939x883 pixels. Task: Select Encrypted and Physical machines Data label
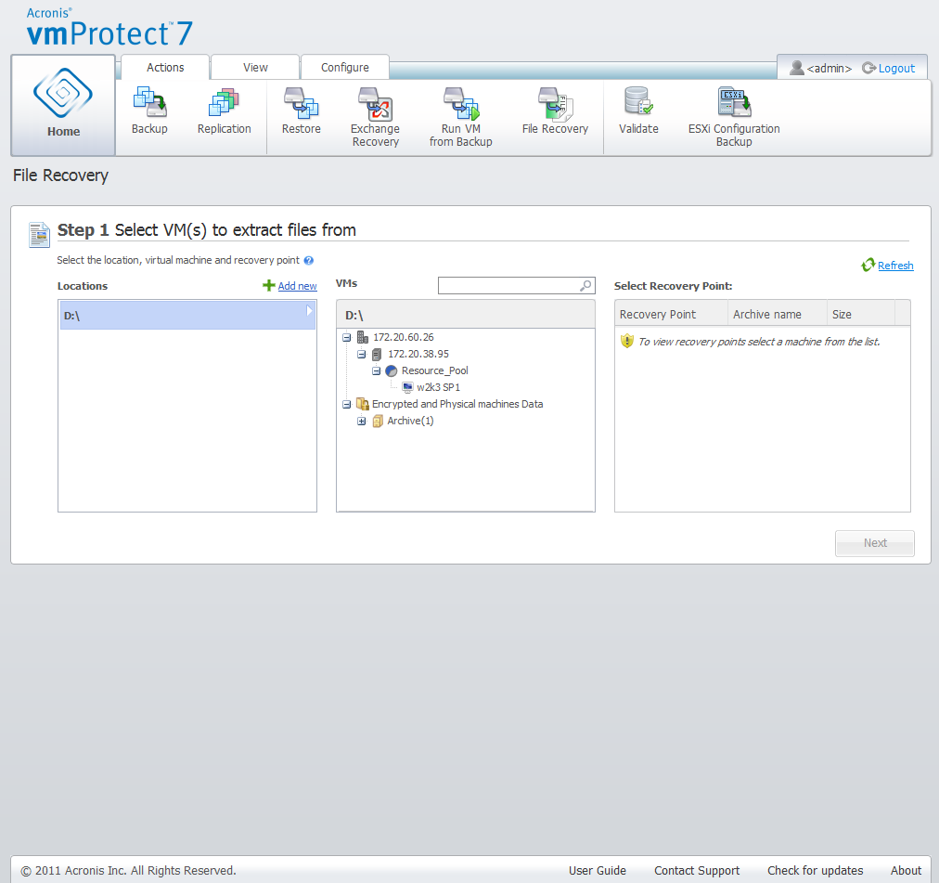coord(457,404)
